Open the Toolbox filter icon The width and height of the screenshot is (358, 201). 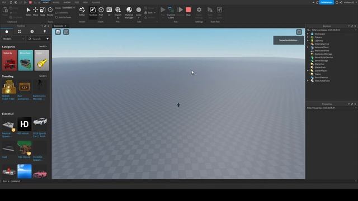(x=48, y=39)
